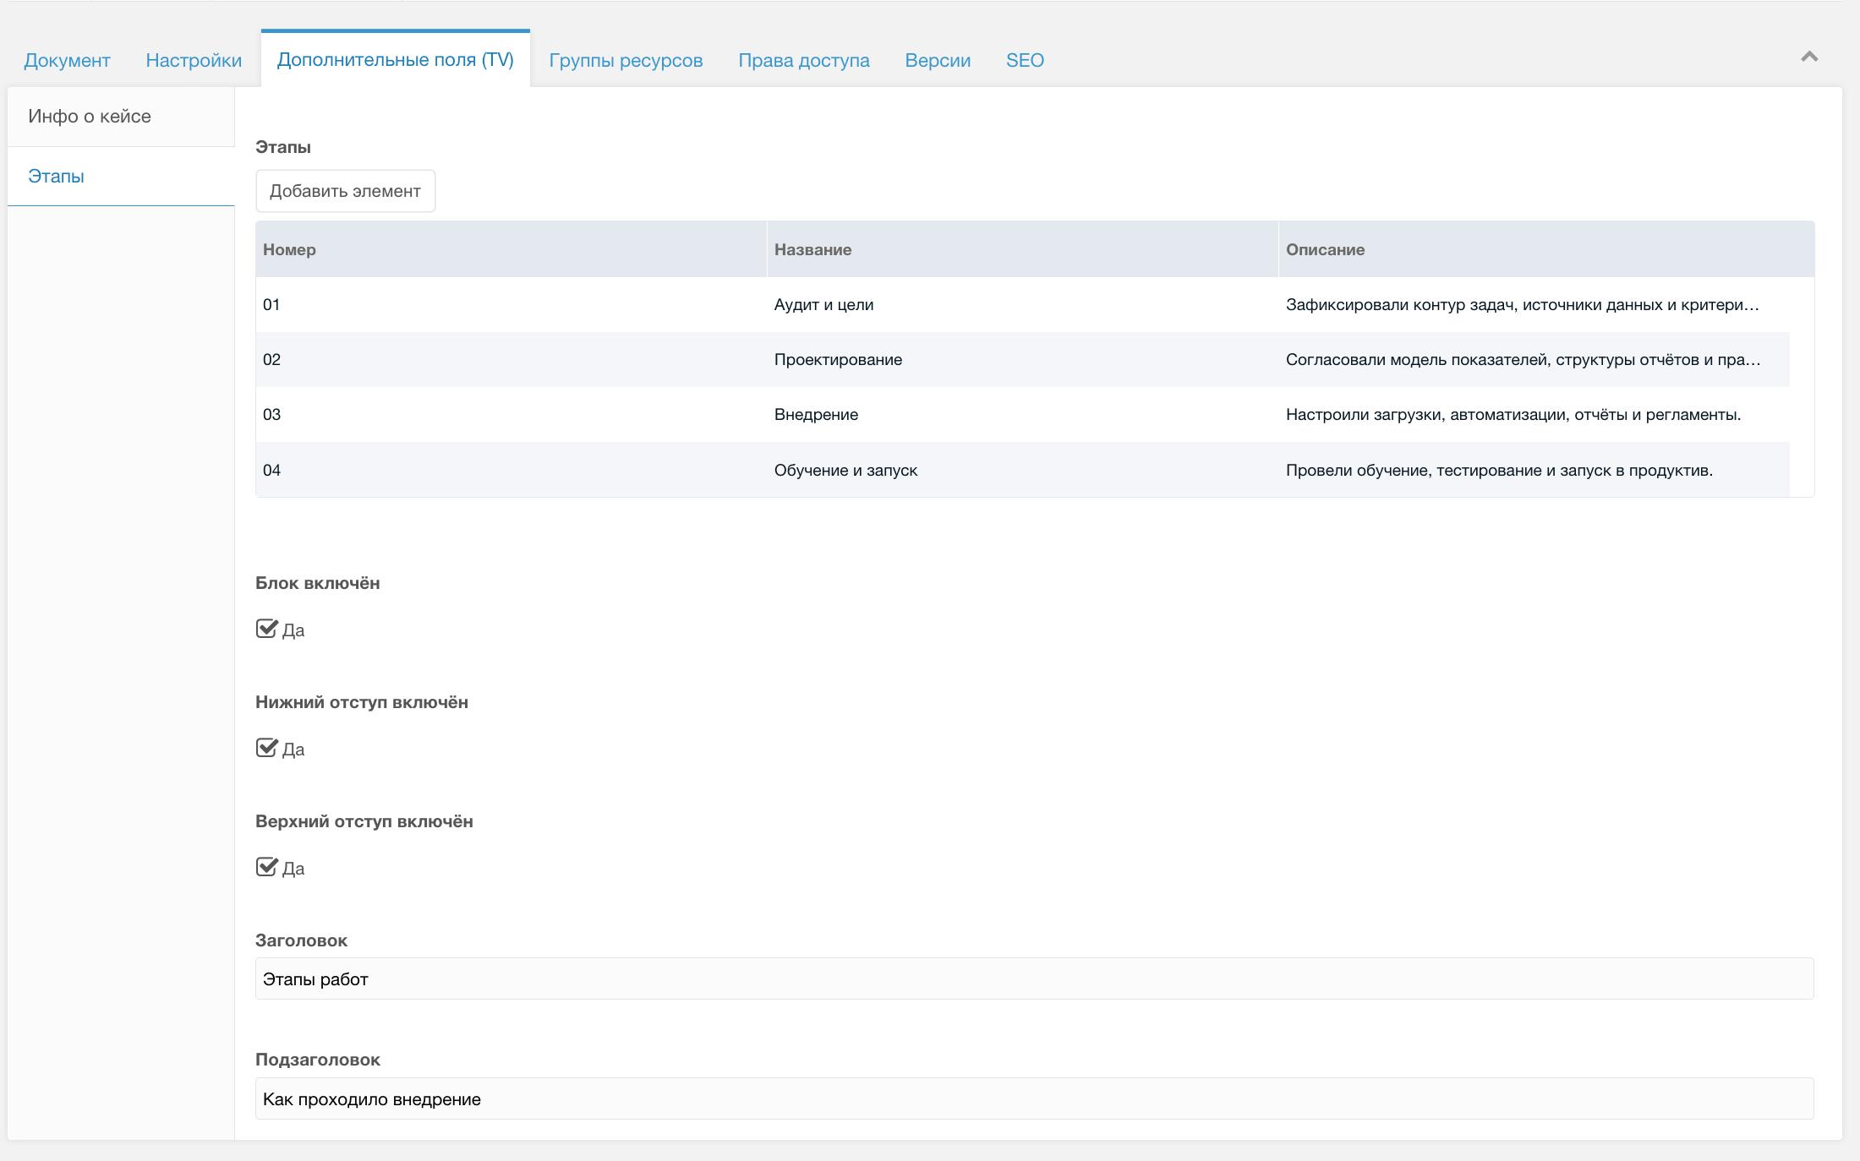Select the row 'Аудит и цели'

pyautogui.click(x=823, y=304)
